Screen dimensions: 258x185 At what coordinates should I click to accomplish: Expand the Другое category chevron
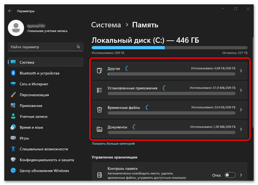[241, 71]
